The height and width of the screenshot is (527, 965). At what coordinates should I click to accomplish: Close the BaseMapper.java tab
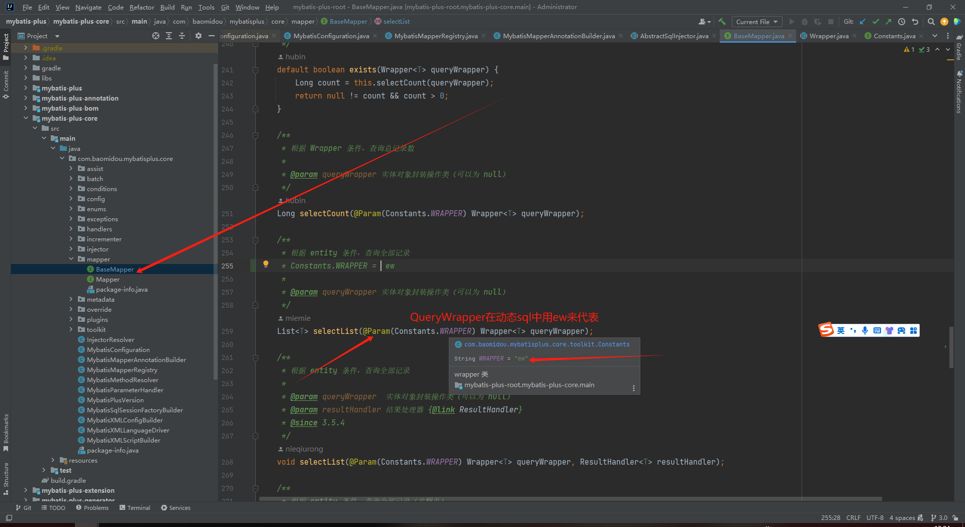click(790, 36)
